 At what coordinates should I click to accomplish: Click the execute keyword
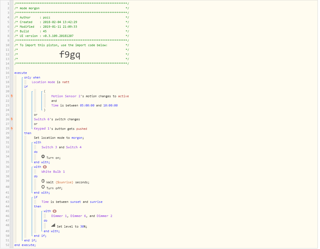pos(20,73)
